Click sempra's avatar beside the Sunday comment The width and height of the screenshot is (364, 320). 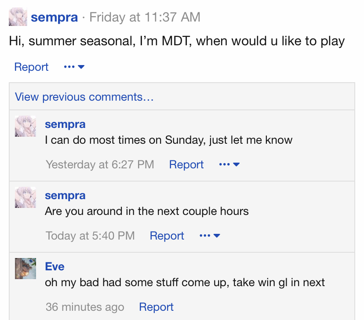pos(25,126)
